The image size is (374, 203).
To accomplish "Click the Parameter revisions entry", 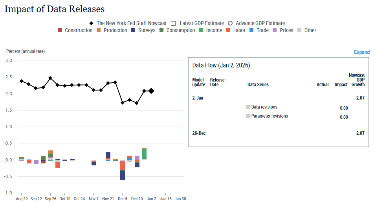I will pyautogui.click(x=269, y=116).
